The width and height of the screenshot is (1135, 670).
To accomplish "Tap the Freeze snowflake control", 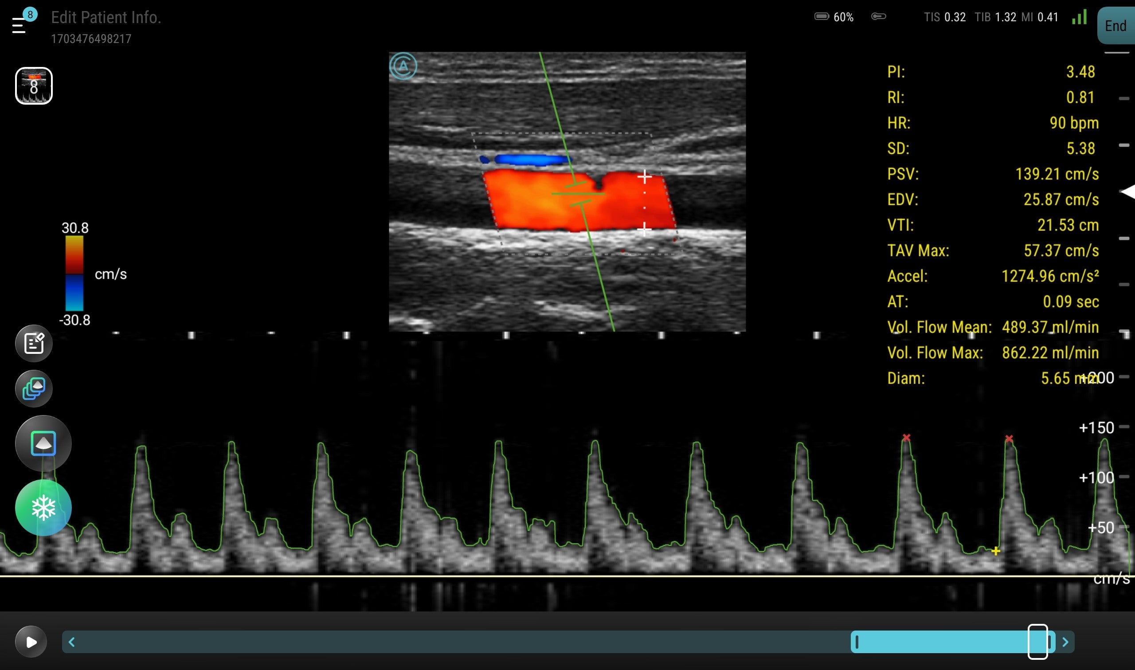I will coord(43,507).
